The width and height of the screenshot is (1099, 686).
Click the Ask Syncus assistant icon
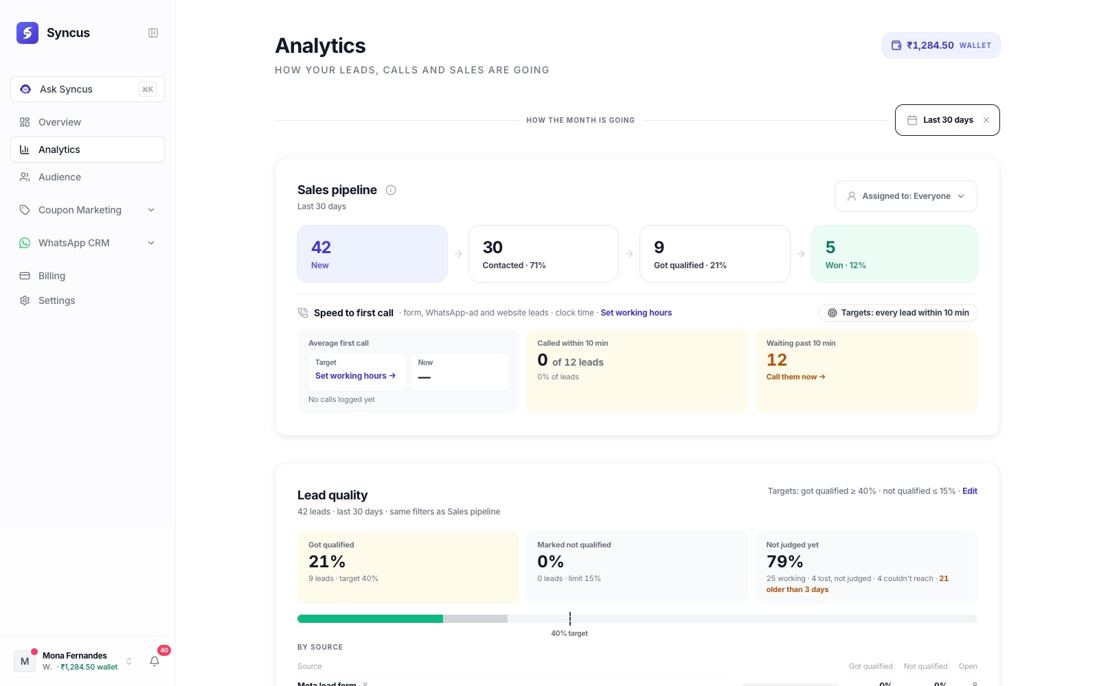(x=25, y=89)
